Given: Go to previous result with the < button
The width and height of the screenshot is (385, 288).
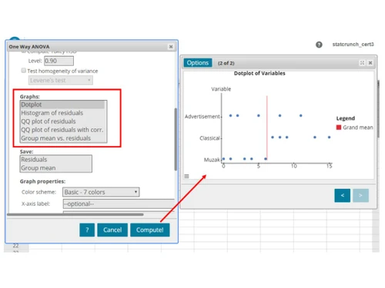Looking at the screenshot, I should coord(343,195).
